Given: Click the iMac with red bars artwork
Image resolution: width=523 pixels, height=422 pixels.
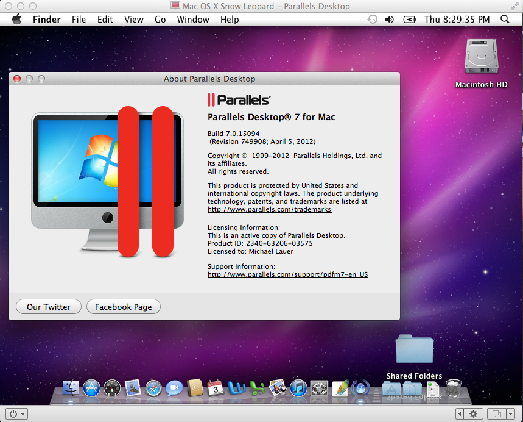Looking at the screenshot, I should click(x=107, y=182).
